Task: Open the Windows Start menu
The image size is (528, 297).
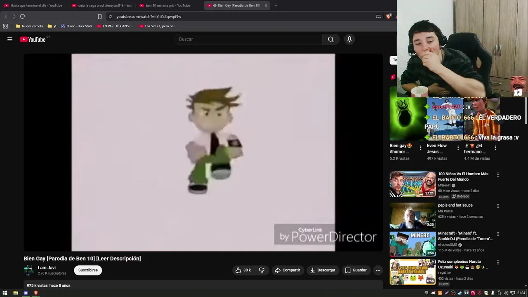Action: [x=5, y=293]
